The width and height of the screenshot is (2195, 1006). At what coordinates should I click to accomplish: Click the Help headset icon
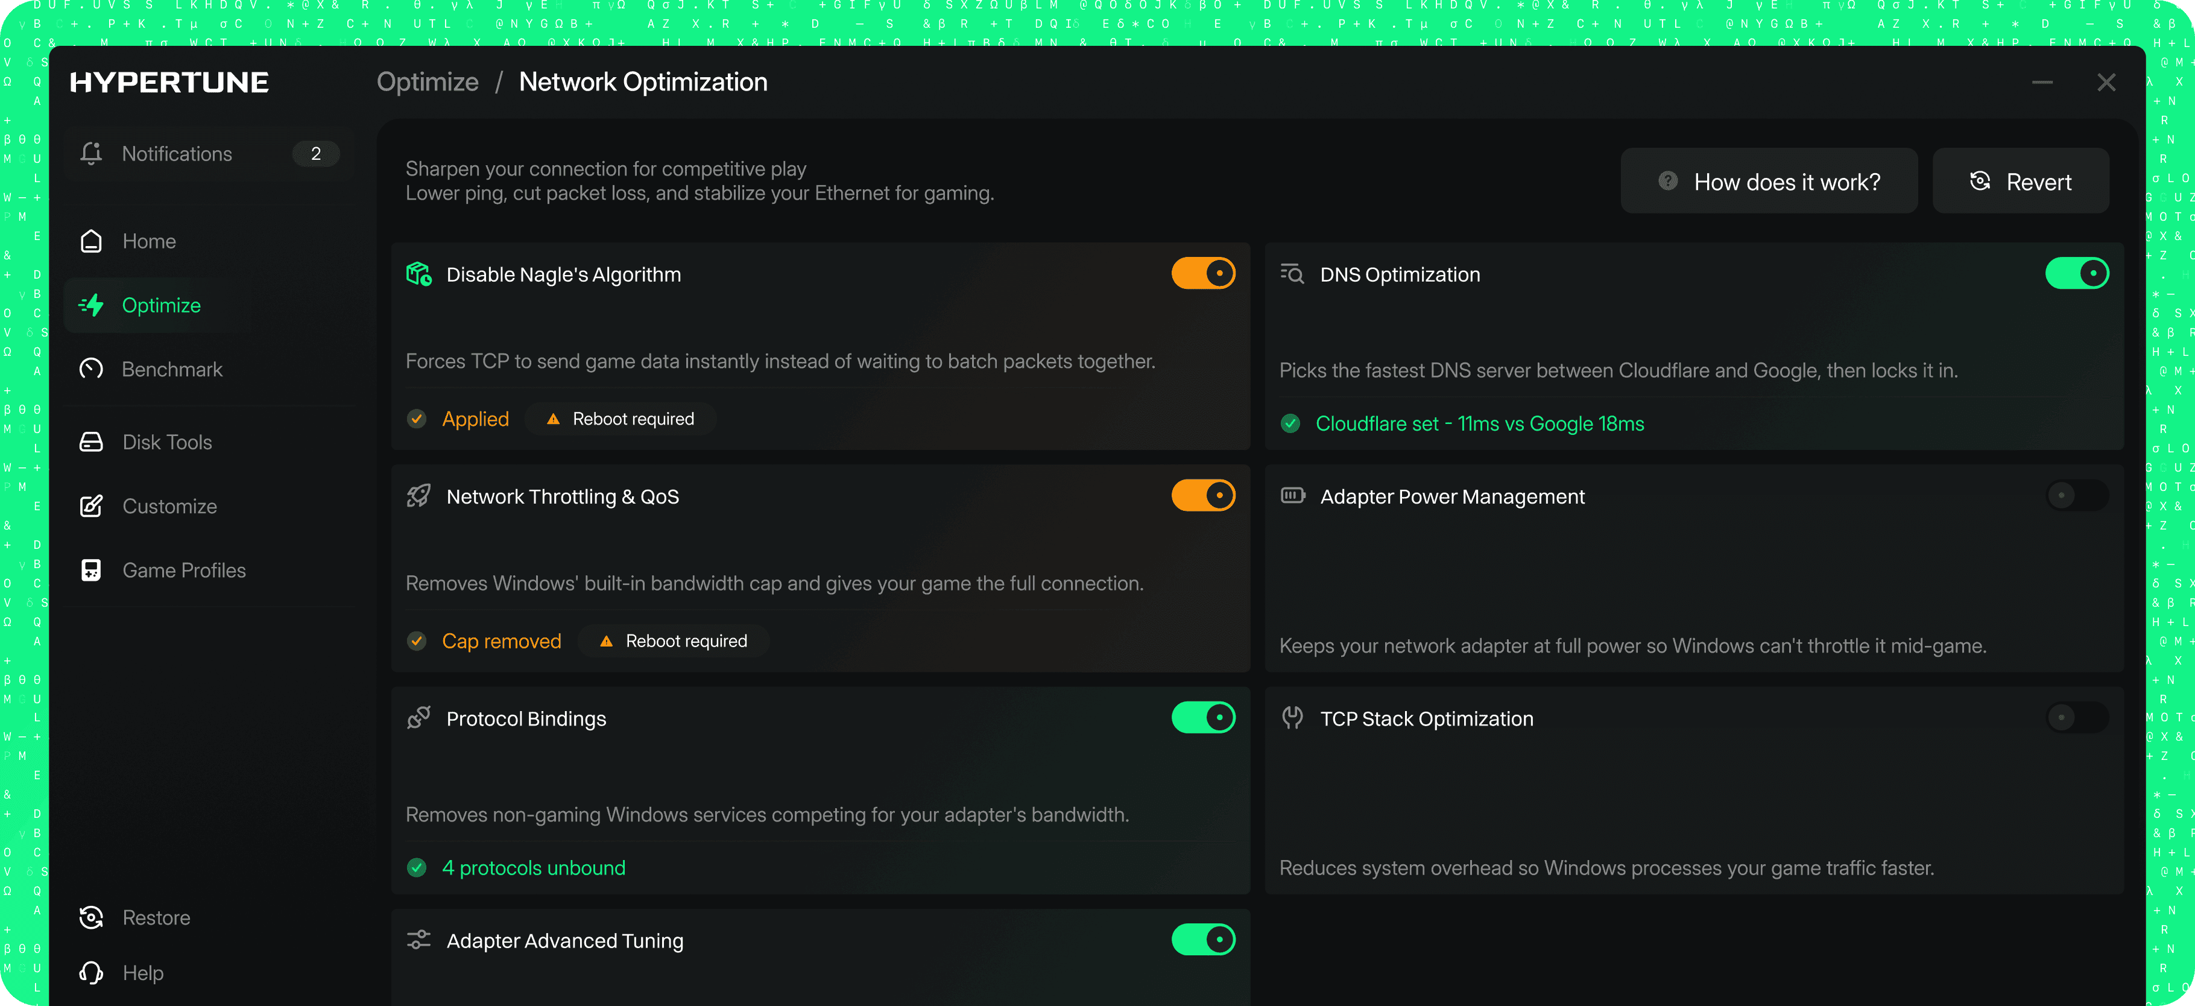(91, 973)
